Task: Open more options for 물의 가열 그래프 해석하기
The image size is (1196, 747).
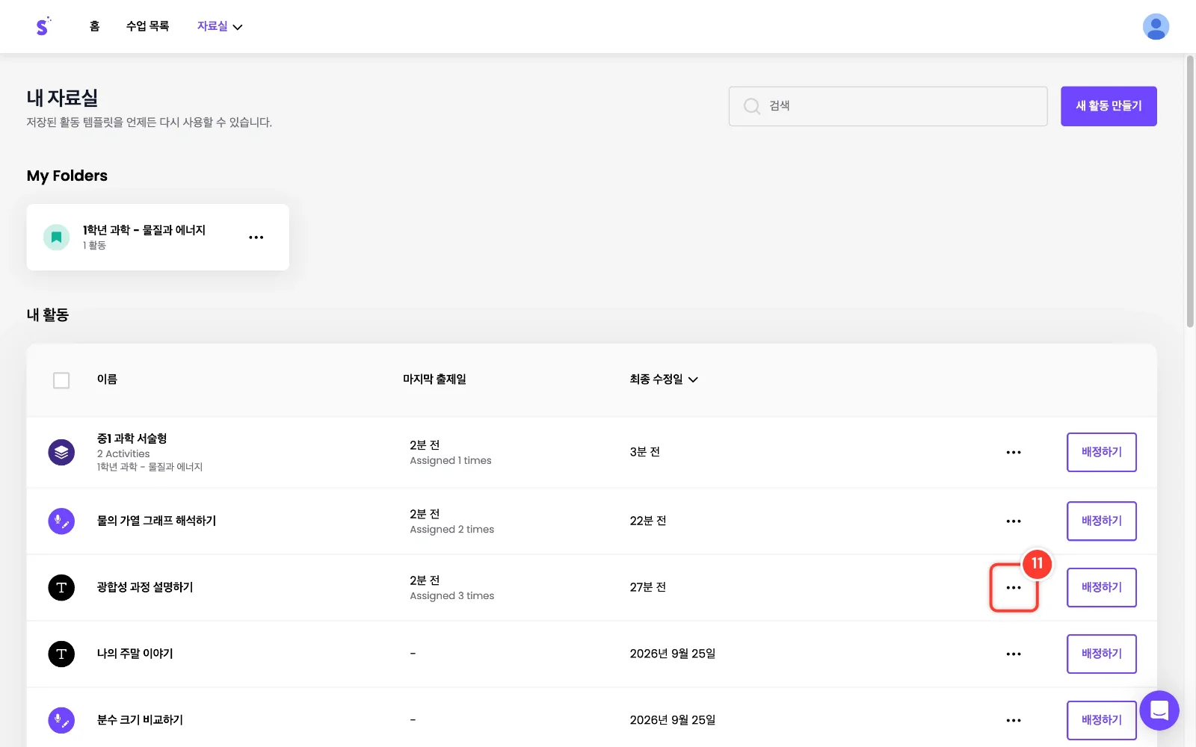Action: click(1014, 521)
